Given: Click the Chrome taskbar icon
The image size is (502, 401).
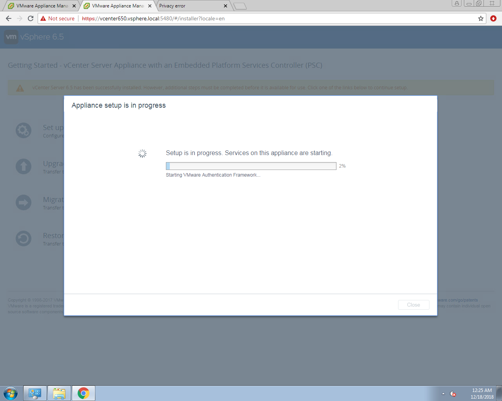Looking at the screenshot, I should (84, 393).
